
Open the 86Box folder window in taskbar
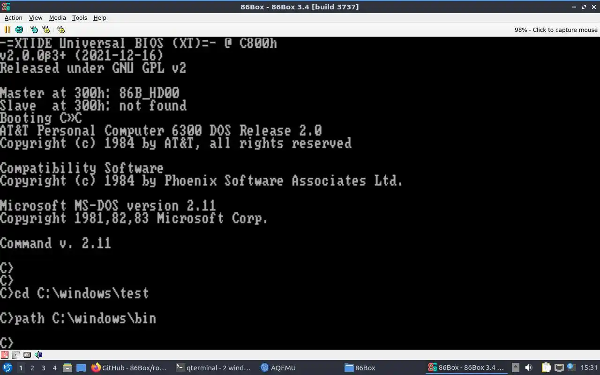pos(382,368)
